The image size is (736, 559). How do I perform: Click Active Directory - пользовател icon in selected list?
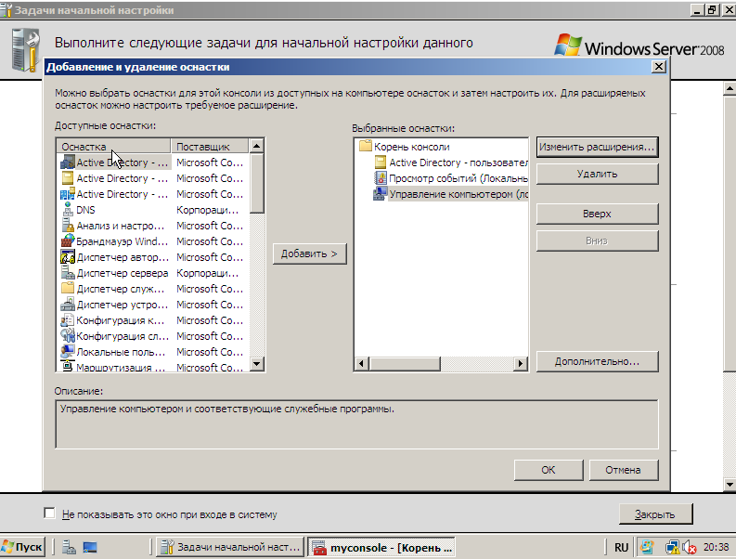pyautogui.click(x=381, y=162)
